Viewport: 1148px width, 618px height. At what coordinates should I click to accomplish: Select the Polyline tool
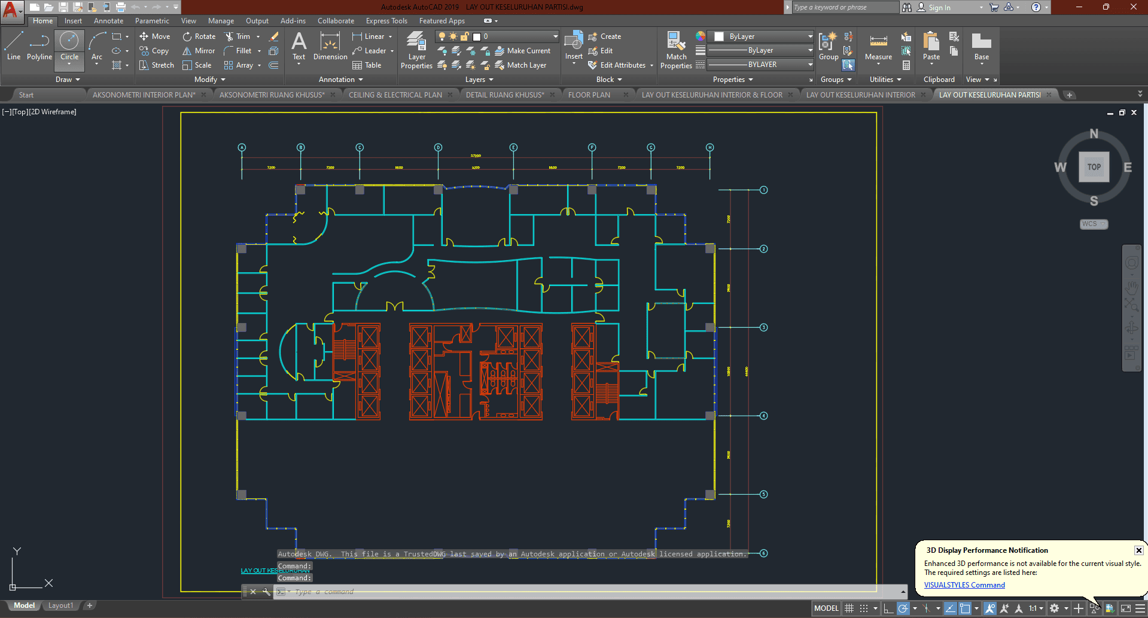(39, 46)
